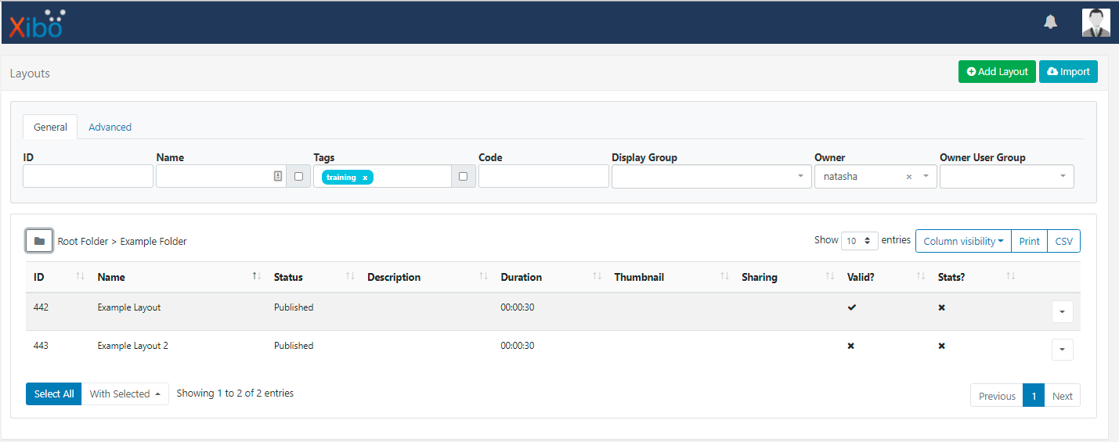Click the Xibo logo
1119x442 pixels.
pyautogui.click(x=36, y=23)
